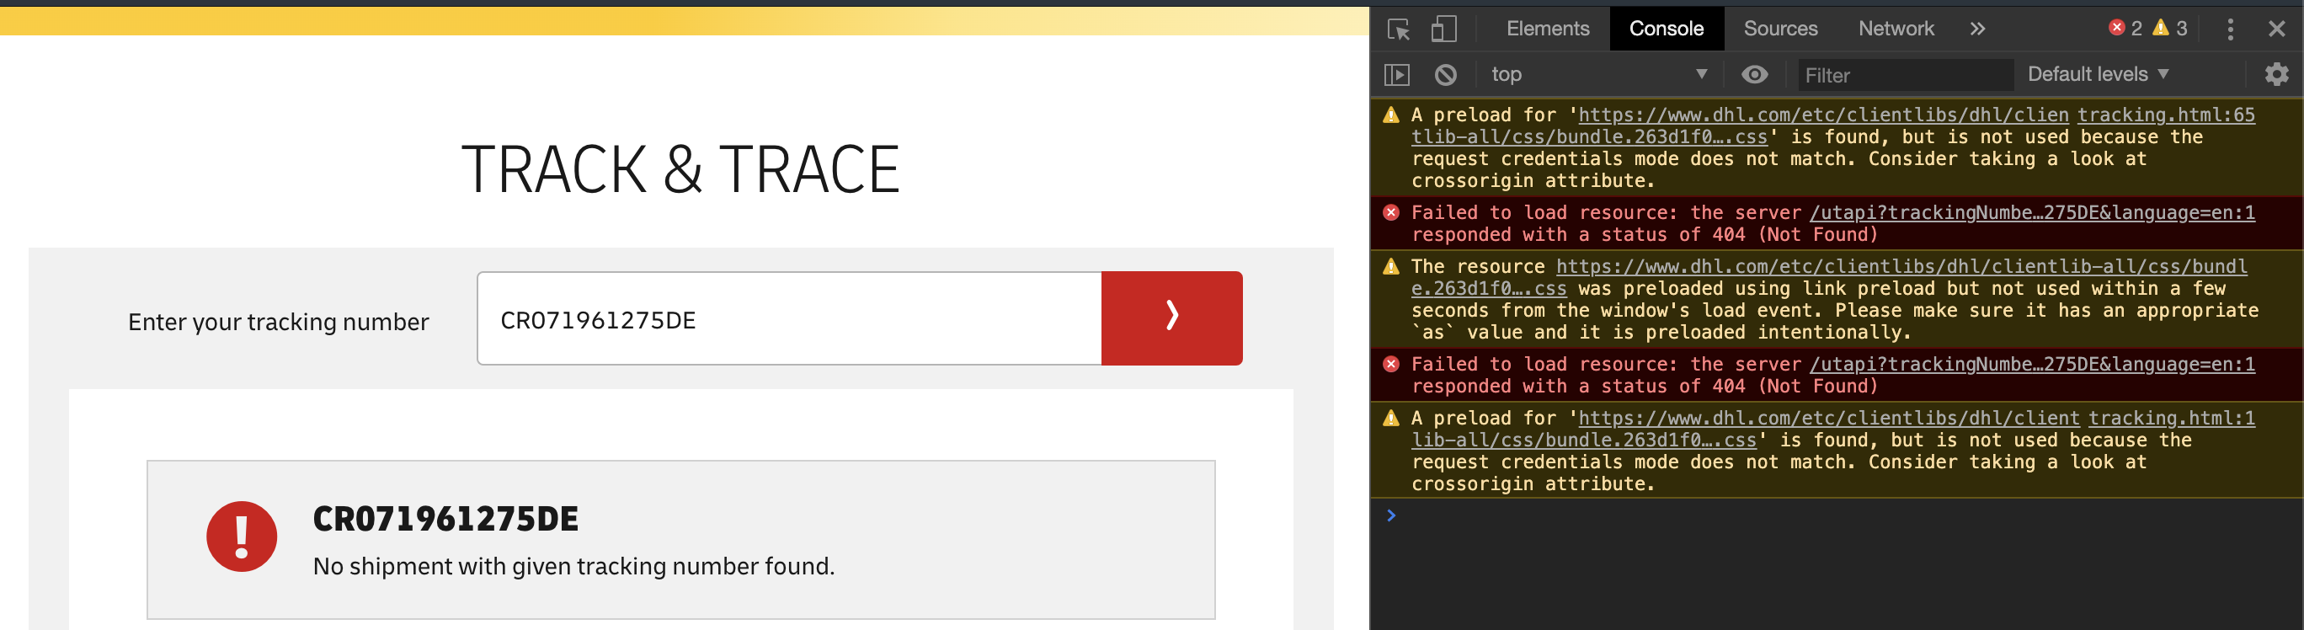Submit tracking number with red arrow button
Image resolution: width=2304 pixels, height=630 pixels.
point(1171,318)
